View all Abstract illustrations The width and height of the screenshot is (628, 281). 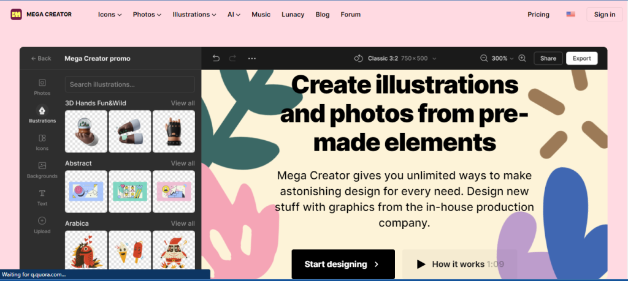tap(183, 163)
